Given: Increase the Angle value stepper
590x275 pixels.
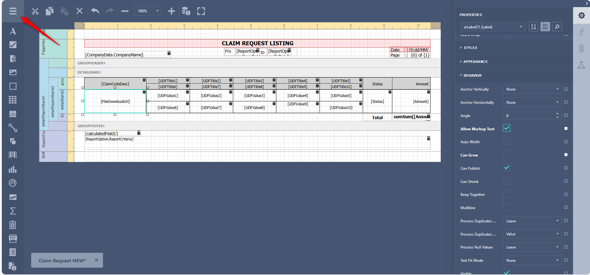Looking at the screenshot, I should click(x=557, y=114).
